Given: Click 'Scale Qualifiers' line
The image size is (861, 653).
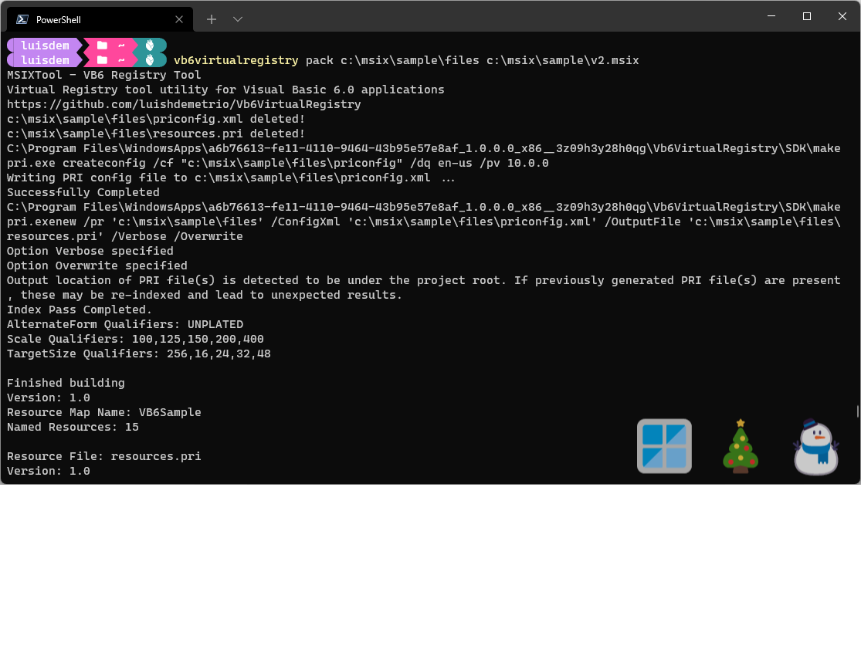Looking at the screenshot, I should tap(135, 339).
